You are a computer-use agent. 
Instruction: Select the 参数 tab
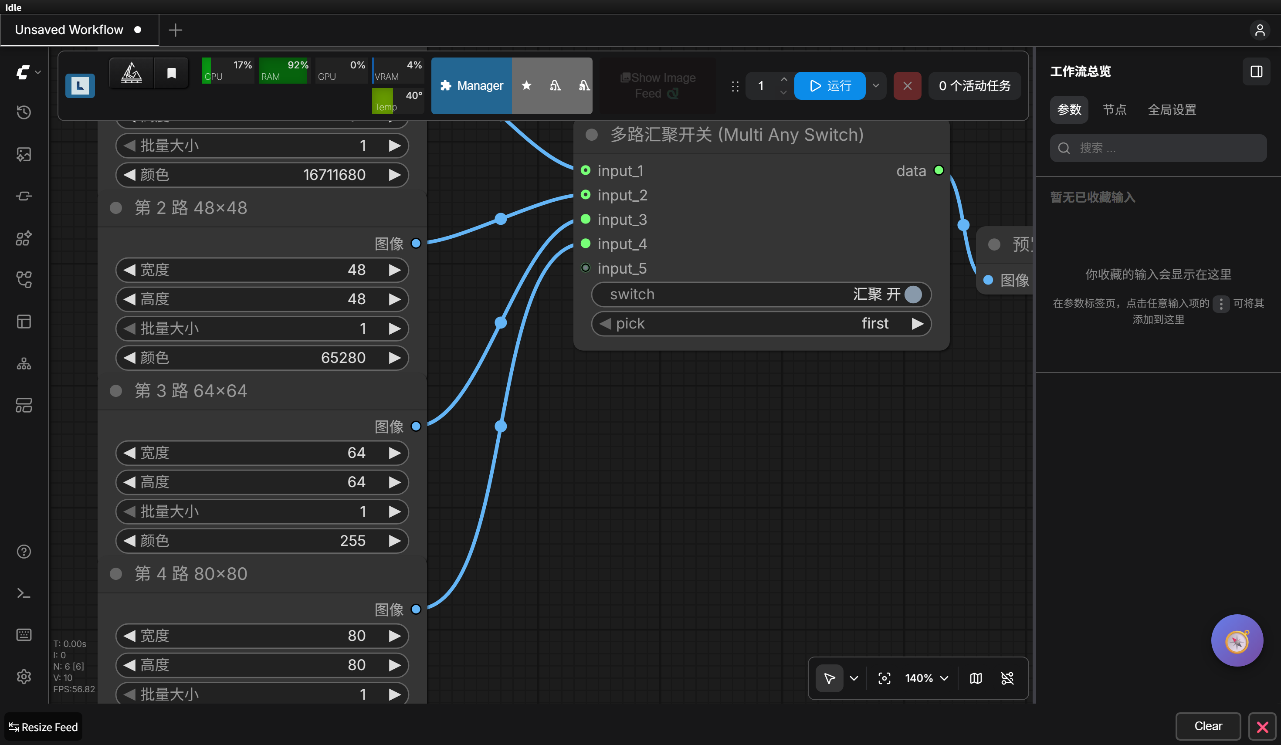pos(1069,109)
